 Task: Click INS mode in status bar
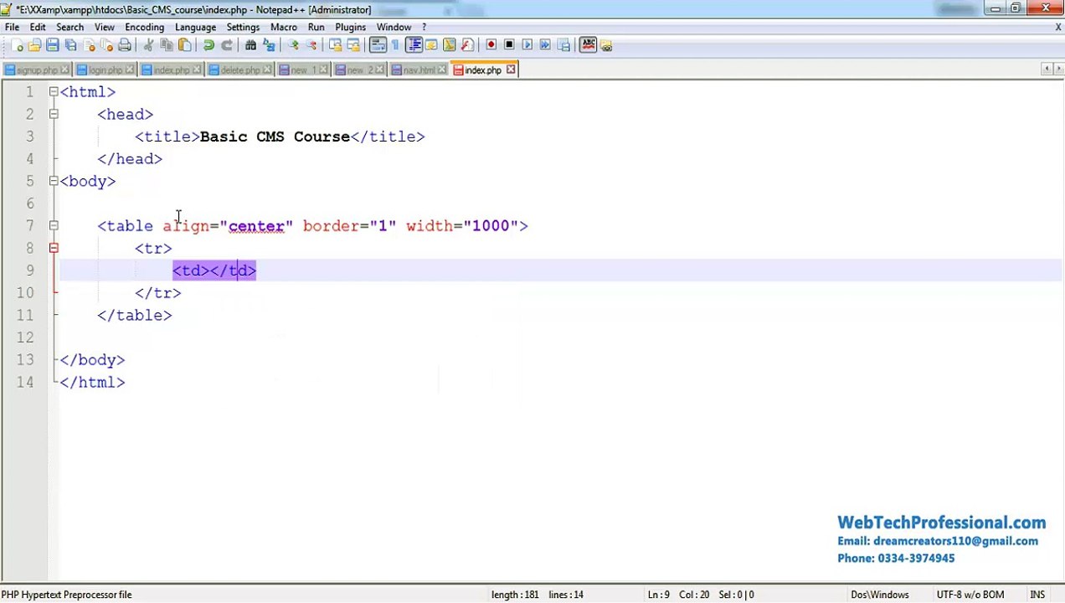tap(1037, 595)
